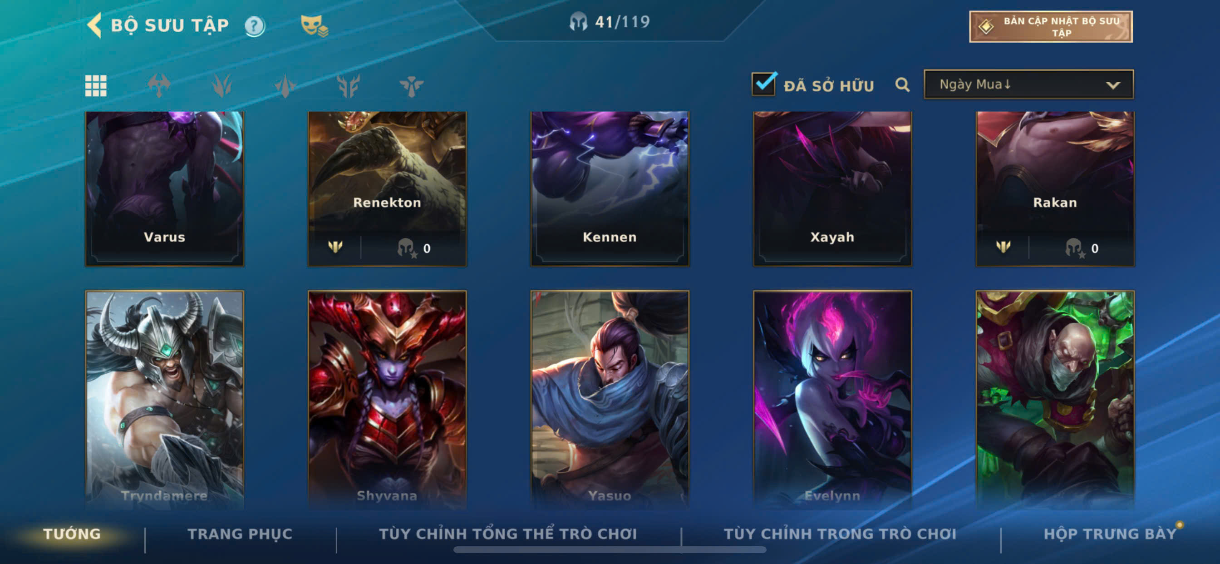Open the champion search magnifier
Image resolution: width=1220 pixels, height=564 pixels.
pyautogui.click(x=902, y=85)
